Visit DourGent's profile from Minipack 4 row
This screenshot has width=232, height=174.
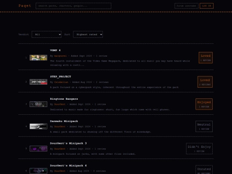point(60,171)
